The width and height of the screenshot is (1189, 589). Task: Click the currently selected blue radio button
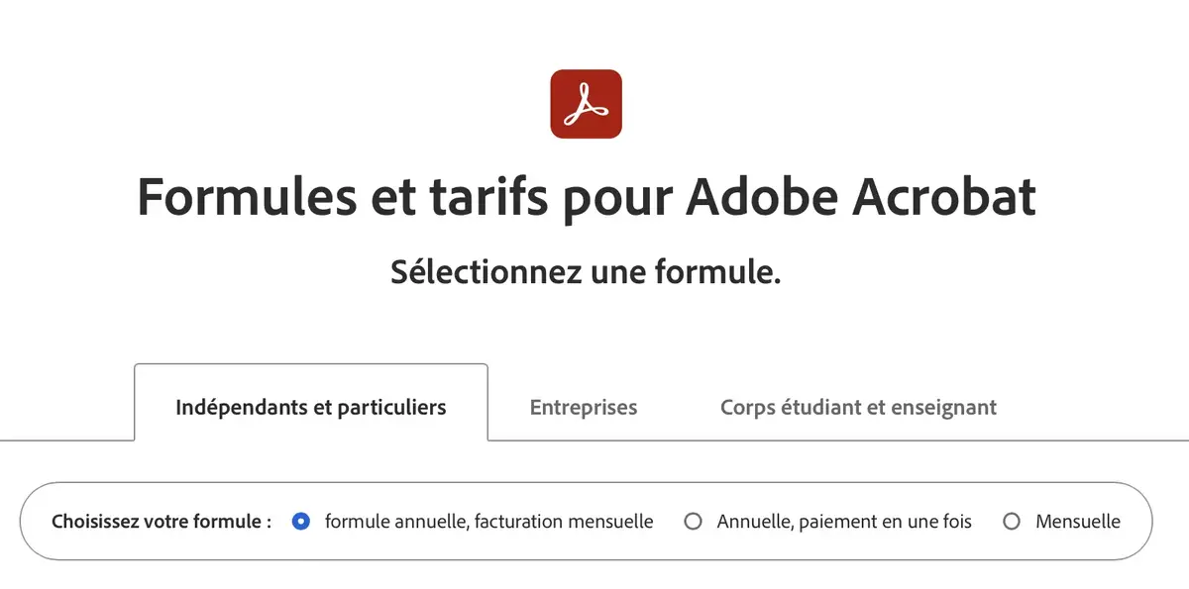point(301,521)
